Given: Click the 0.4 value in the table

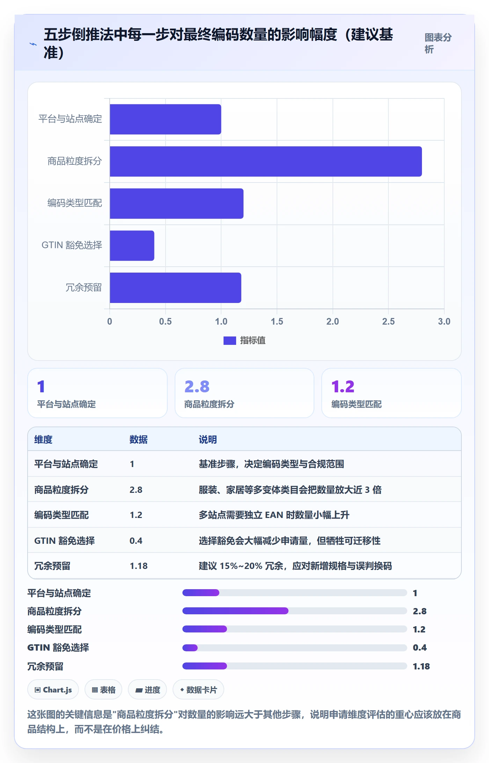Looking at the screenshot, I should [x=136, y=541].
